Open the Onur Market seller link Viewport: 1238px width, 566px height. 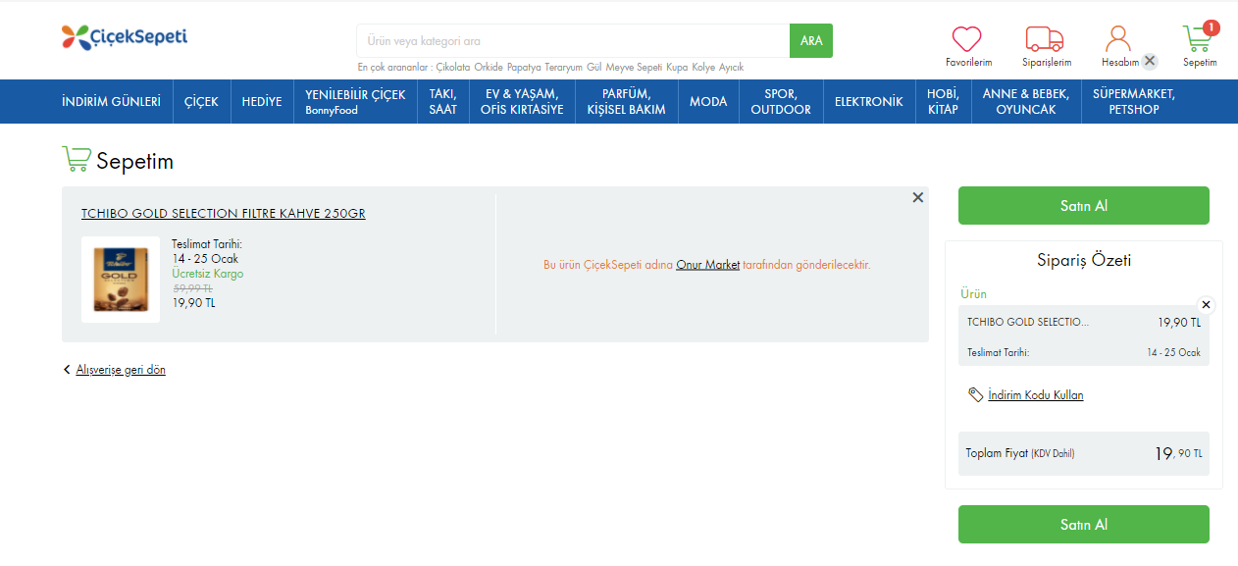[x=708, y=265]
